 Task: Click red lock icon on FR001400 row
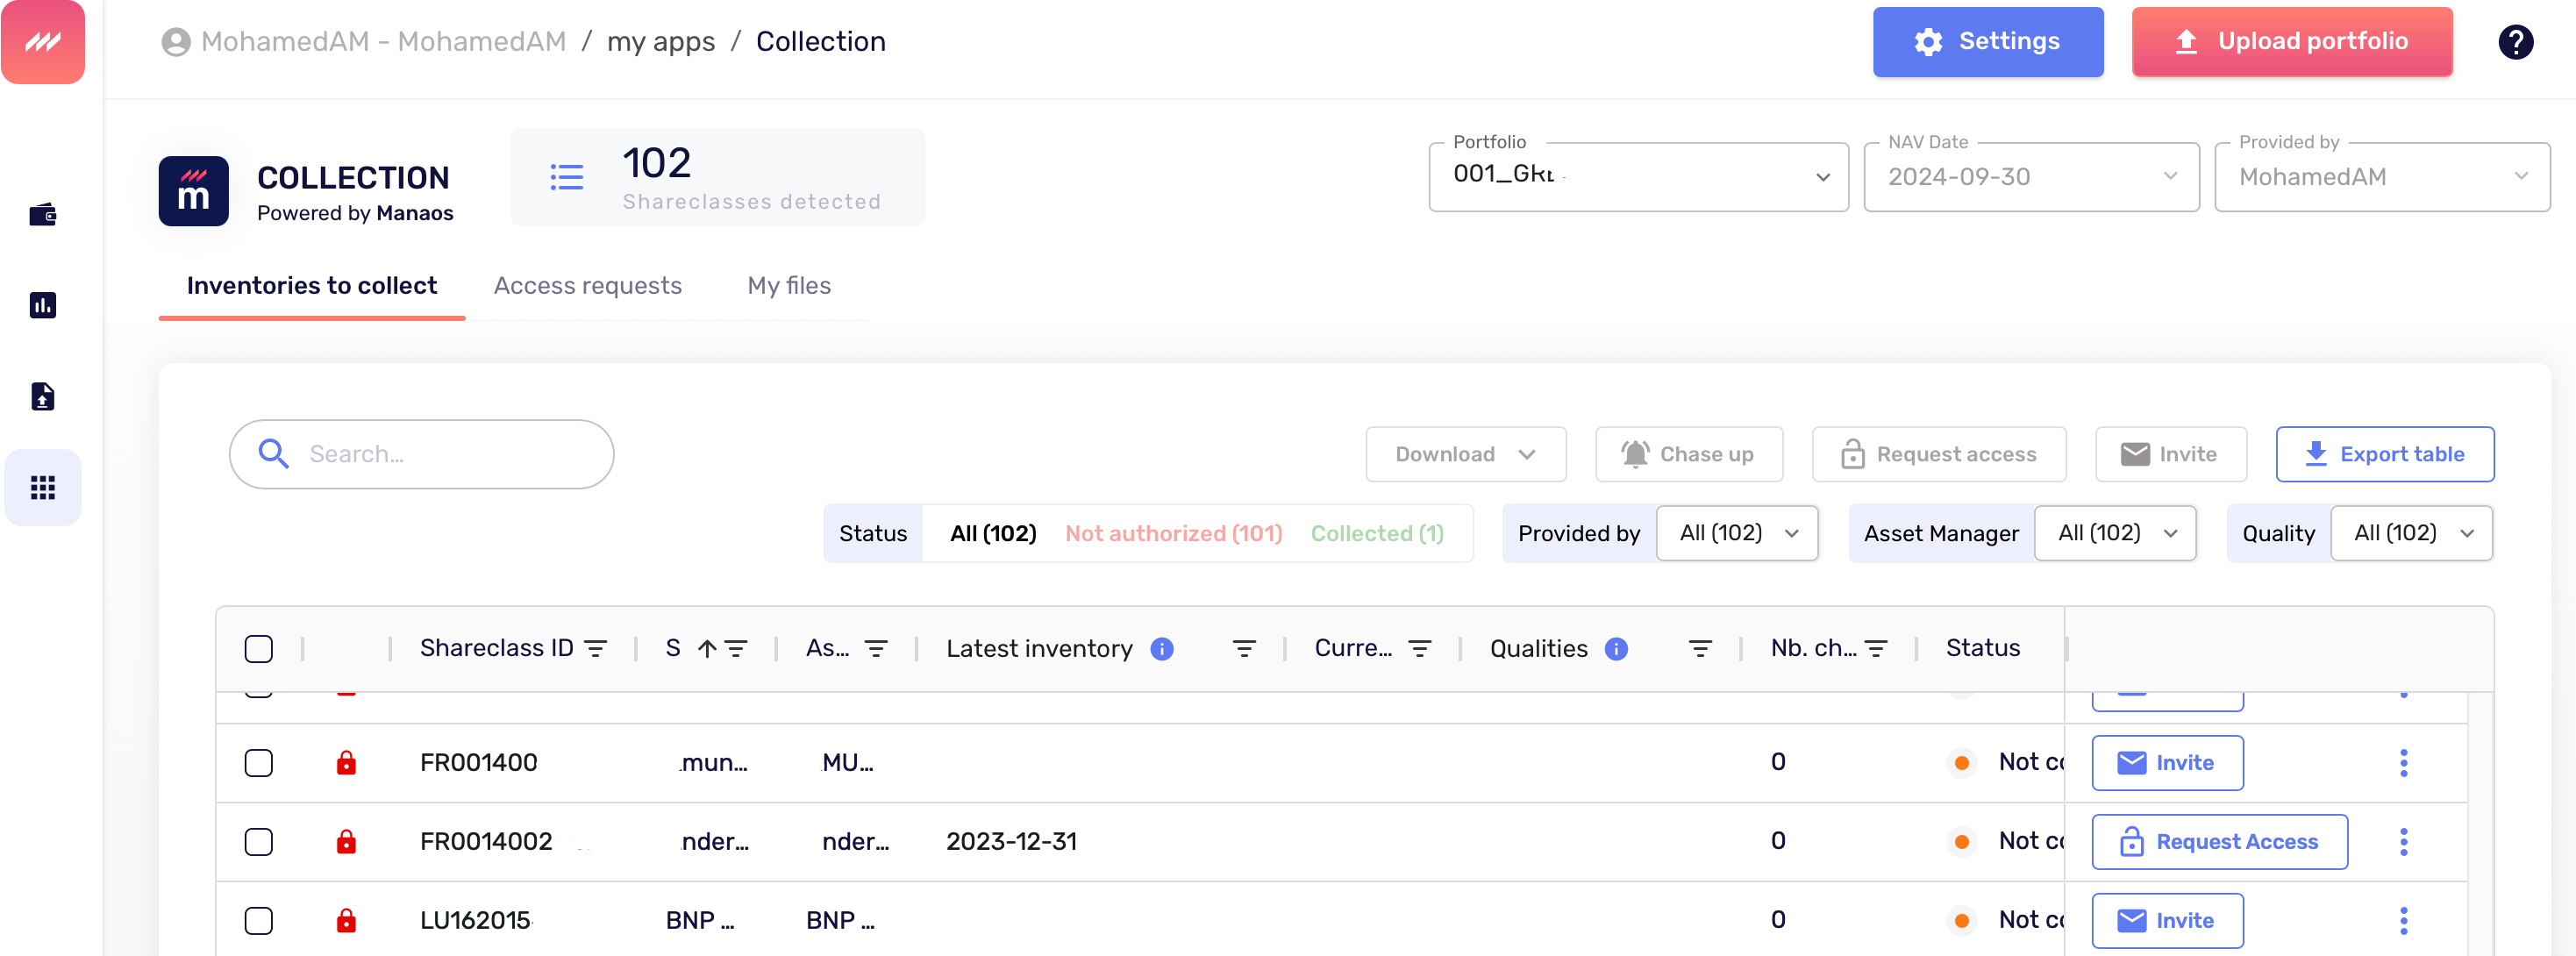pyautogui.click(x=346, y=763)
